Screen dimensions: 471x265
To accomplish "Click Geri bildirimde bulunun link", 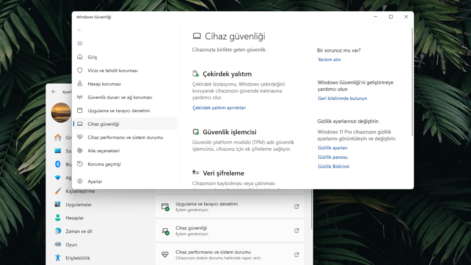I will pos(342,99).
